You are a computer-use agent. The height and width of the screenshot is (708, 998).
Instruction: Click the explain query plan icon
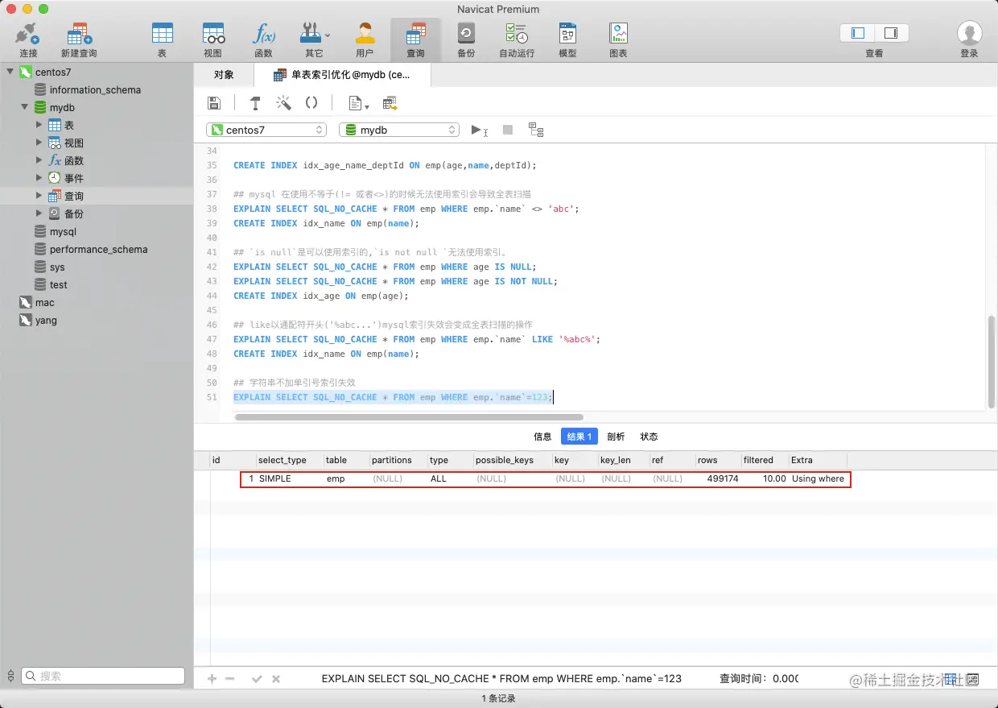pos(536,130)
